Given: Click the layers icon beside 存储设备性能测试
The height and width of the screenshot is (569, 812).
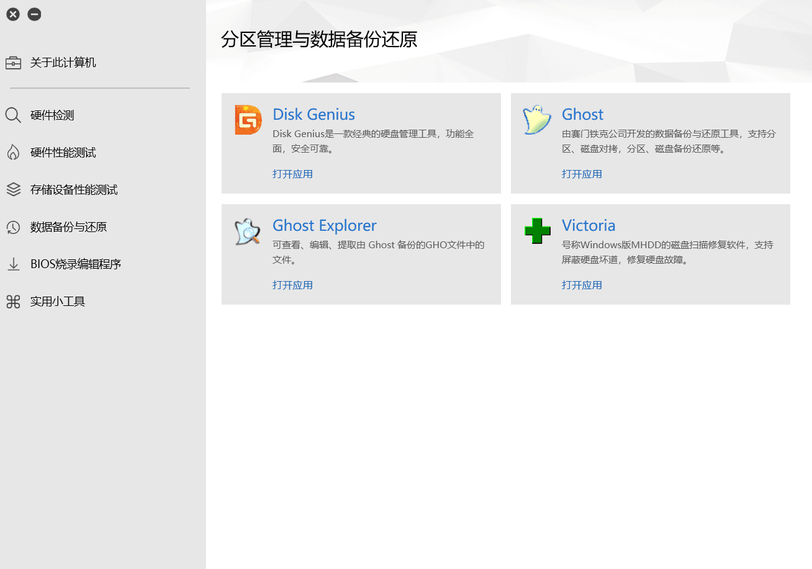Looking at the screenshot, I should [x=13, y=190].
